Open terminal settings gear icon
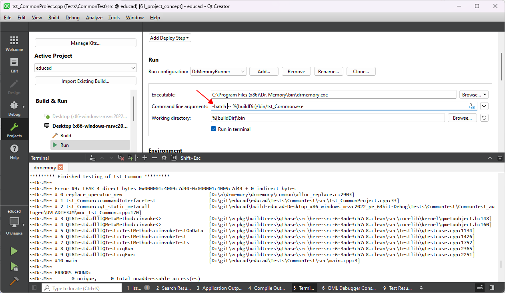 164,158
